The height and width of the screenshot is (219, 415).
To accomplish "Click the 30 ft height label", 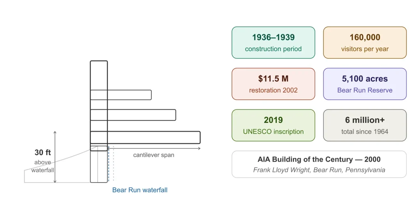I will click(43, 152).
